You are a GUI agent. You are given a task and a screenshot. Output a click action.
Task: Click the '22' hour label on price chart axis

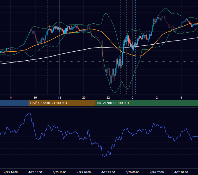pos(108,98)
